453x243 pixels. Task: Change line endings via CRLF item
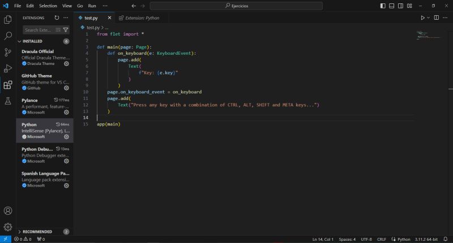382,239
